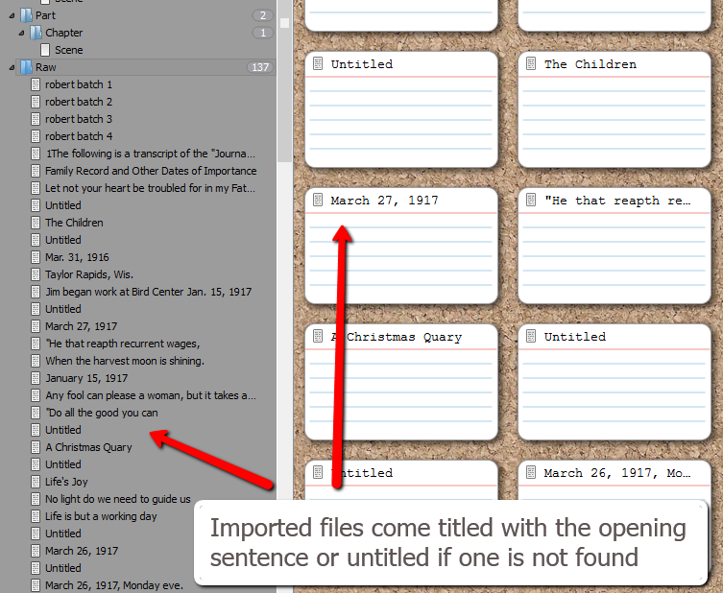723x593 pixels.
Task: Open "robert batch 3" in the binder
Action: pos(79,119)
